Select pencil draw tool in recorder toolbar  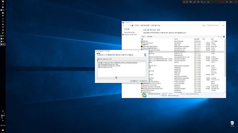click(194, 2)
